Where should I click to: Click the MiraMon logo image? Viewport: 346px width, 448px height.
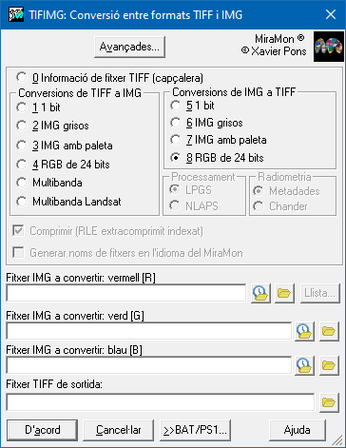pos(329,47)
